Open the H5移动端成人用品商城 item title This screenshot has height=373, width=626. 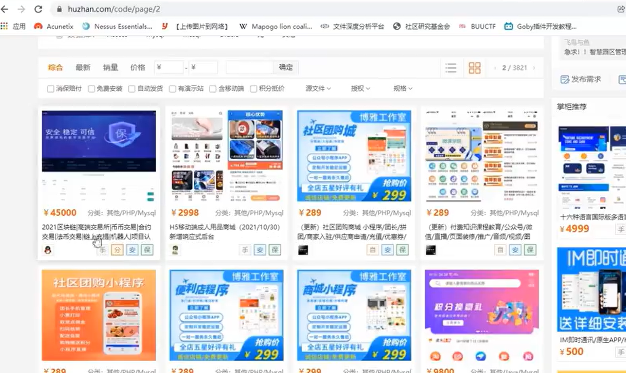(225, 232)
